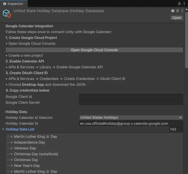Expand the first Martin Luther King Jr. Day entry
The image size is (188, 174).
pyautogui.click(x=12, y=136)
